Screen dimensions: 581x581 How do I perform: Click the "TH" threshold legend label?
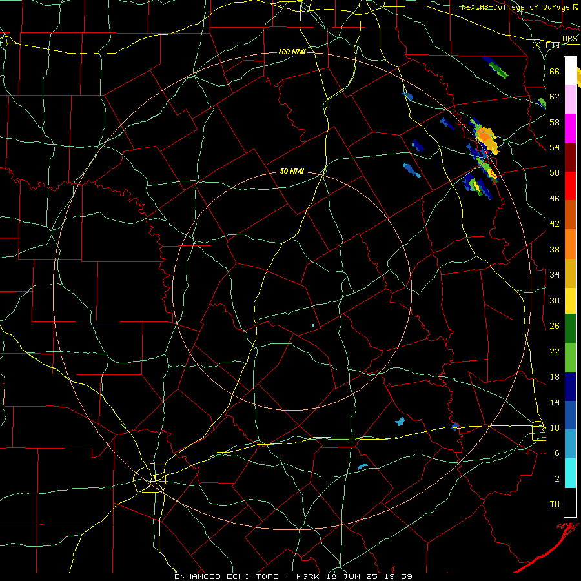pyautogui.click(x=555, y=504)
